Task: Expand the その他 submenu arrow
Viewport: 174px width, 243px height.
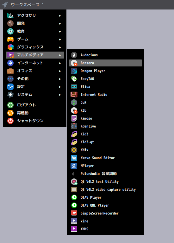Action: (60, 79)
